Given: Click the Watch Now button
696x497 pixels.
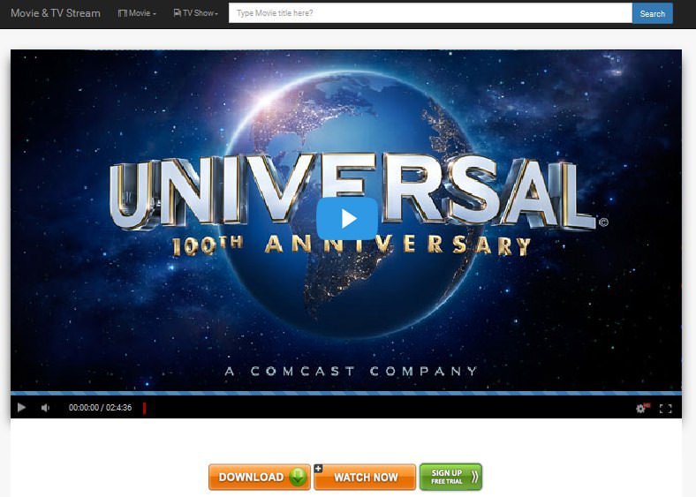Looking at the screenshot, I should (x=365, y=477).
